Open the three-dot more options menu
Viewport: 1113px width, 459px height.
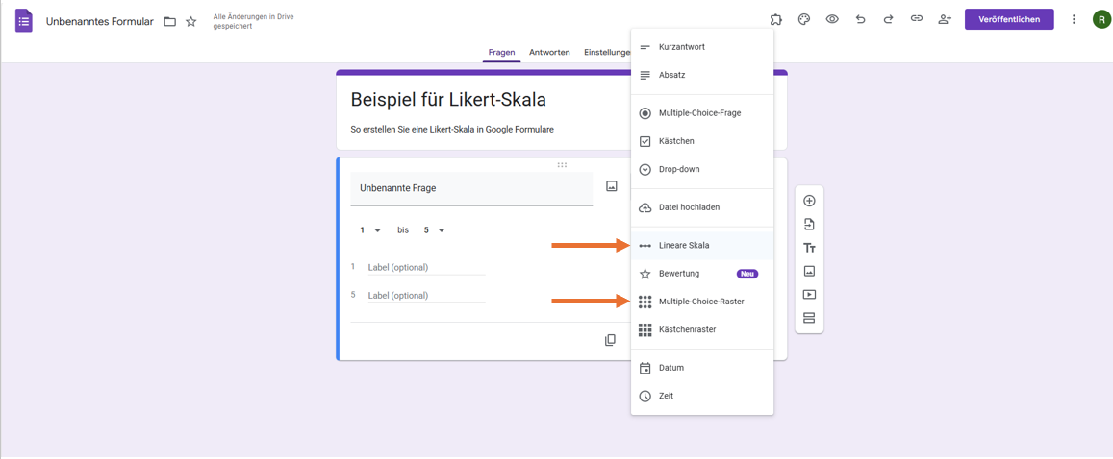(1074, 20)
